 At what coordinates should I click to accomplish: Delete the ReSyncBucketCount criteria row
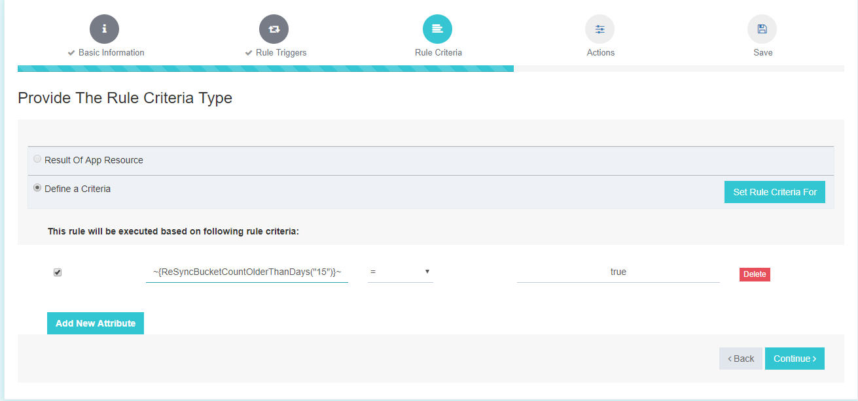click(x=755, y=274)
